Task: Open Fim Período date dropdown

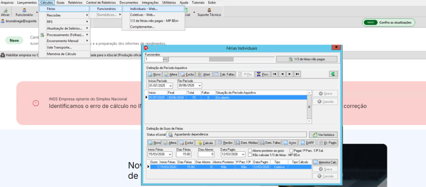Action: coord(200,85)
